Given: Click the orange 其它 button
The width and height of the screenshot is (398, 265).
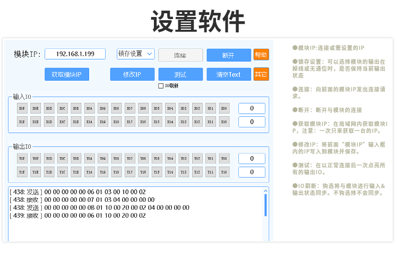Looking at the screenshot, I should (261, 74).
